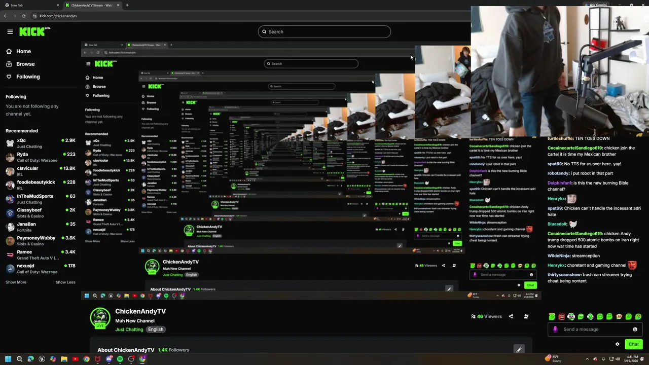The image size is (649, 365).
Task: Select the ChickenAndyTV Stream browser tab
Action: (92, 5)
